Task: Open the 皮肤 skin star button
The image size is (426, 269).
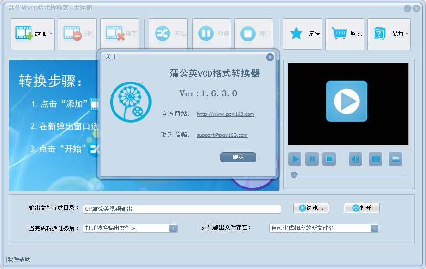Action: (302, 34)
